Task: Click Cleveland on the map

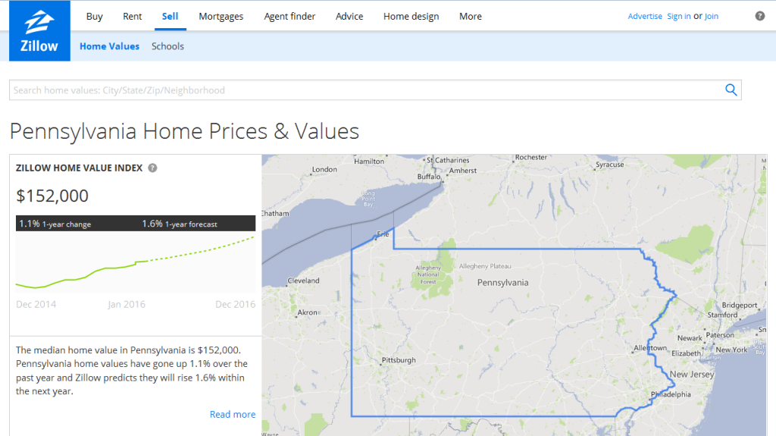Action: click(303, 281)
